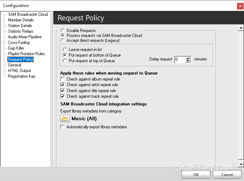Screen dimensions: 244x181
Task: Discard changes with the Cancel button
Action: coord(227,175)
